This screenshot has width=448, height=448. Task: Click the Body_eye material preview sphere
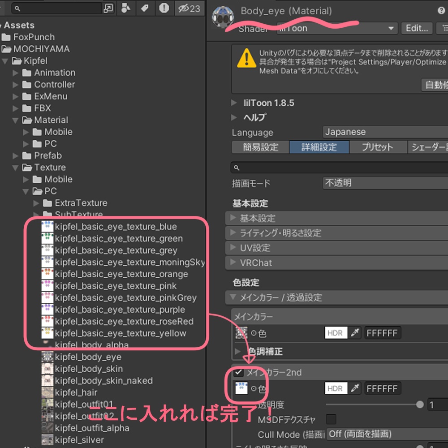point(222,16)
